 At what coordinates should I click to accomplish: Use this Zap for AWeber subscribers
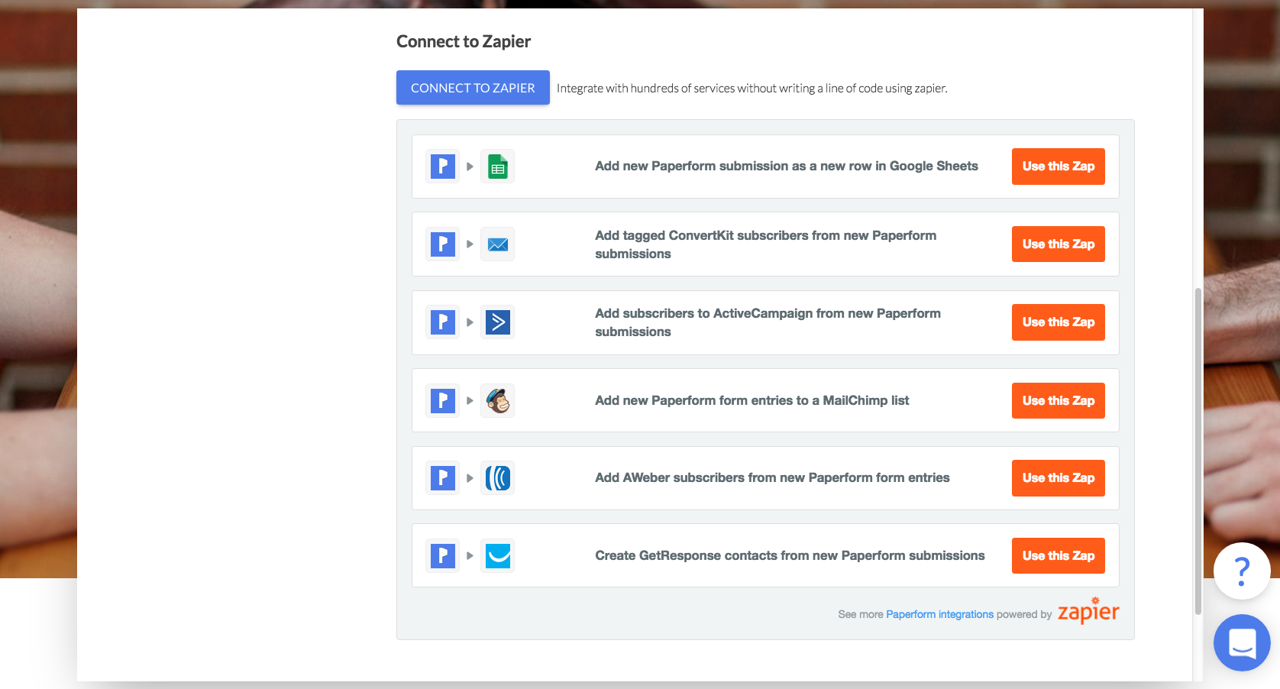click(1058, 478)
